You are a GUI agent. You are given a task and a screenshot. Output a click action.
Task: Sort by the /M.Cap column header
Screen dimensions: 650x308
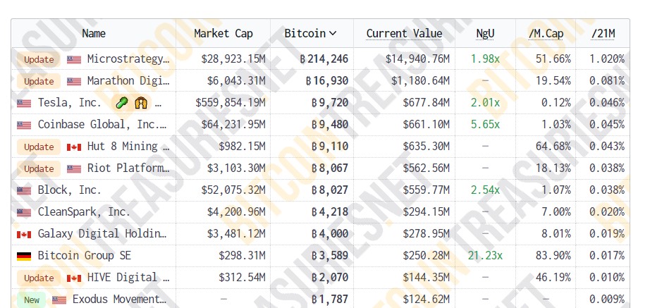544,33
